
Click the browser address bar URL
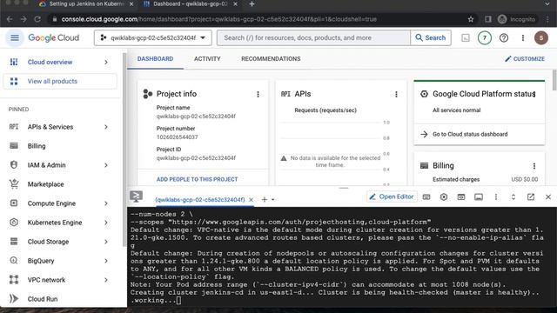point(218,19)
